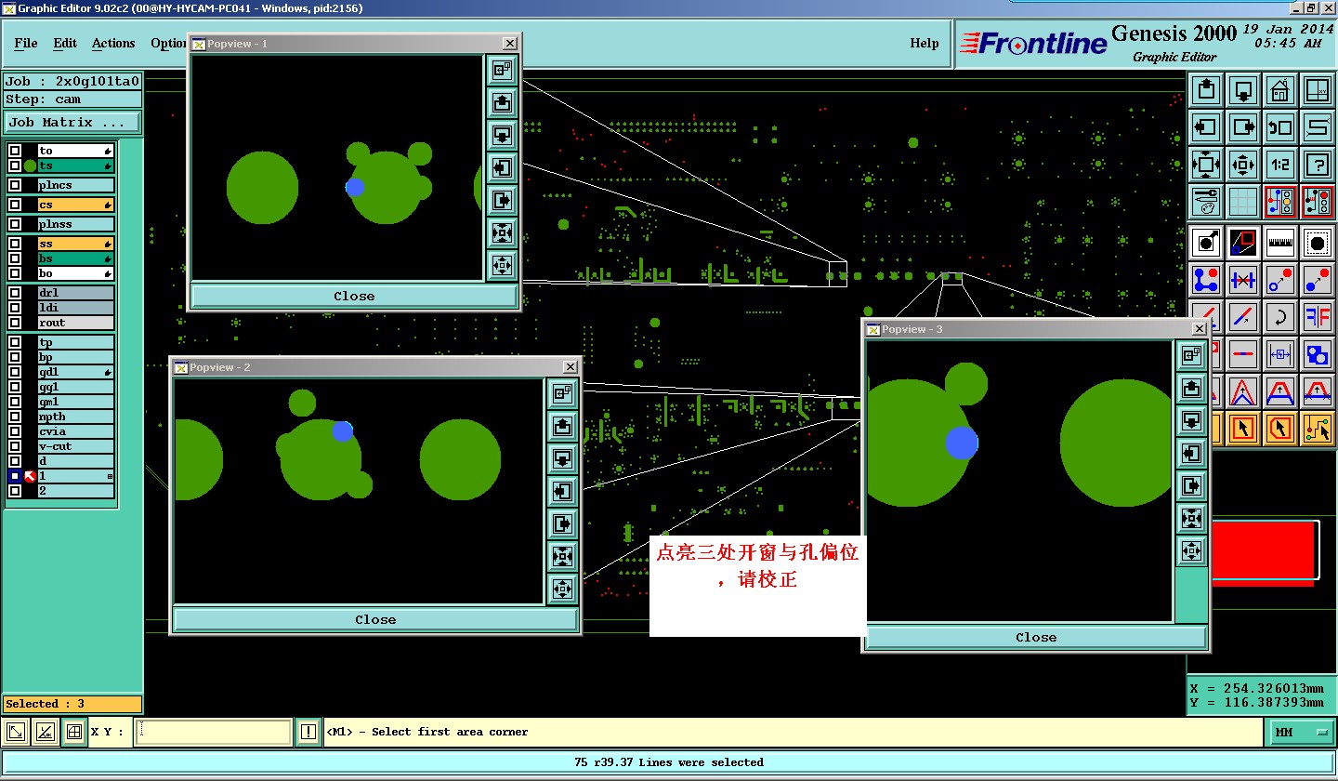Open the Actions menu
The height and width of the screenshot is (781, 1338).
pos(113,44)
